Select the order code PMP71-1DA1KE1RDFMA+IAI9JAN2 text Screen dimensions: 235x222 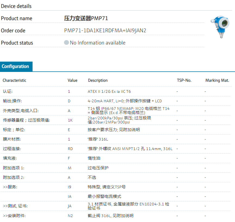coord(105,31)
